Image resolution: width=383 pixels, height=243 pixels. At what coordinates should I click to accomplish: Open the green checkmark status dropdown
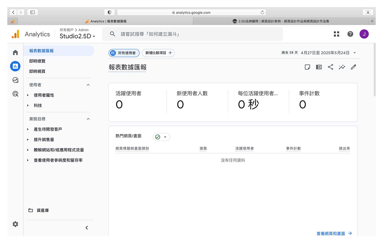point(161,137)
